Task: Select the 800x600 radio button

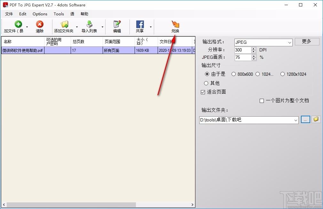Action: (233, 74)
